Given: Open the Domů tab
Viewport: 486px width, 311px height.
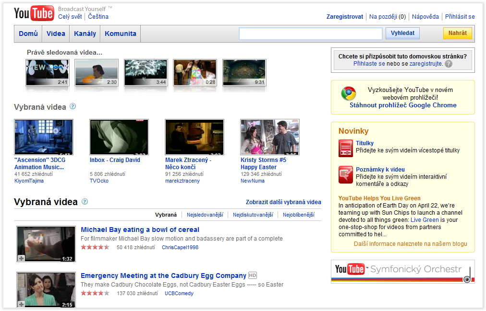Looking at the screenshot, I should coord(28,34).
